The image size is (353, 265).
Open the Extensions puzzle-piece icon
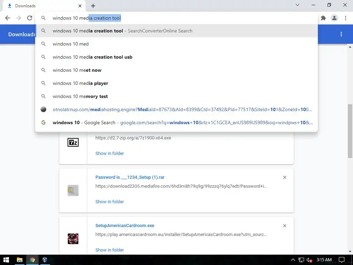click(x=323, y=18)
